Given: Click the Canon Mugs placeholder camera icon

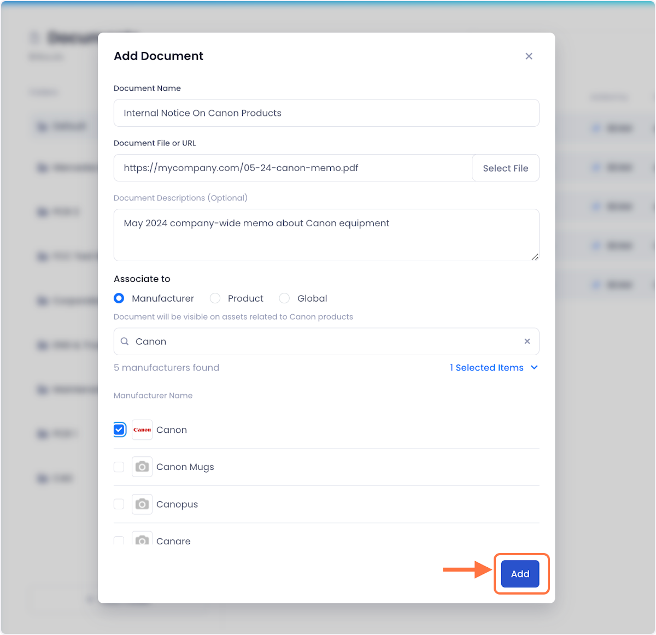Looking at the screenshot, I should point(142,467).
